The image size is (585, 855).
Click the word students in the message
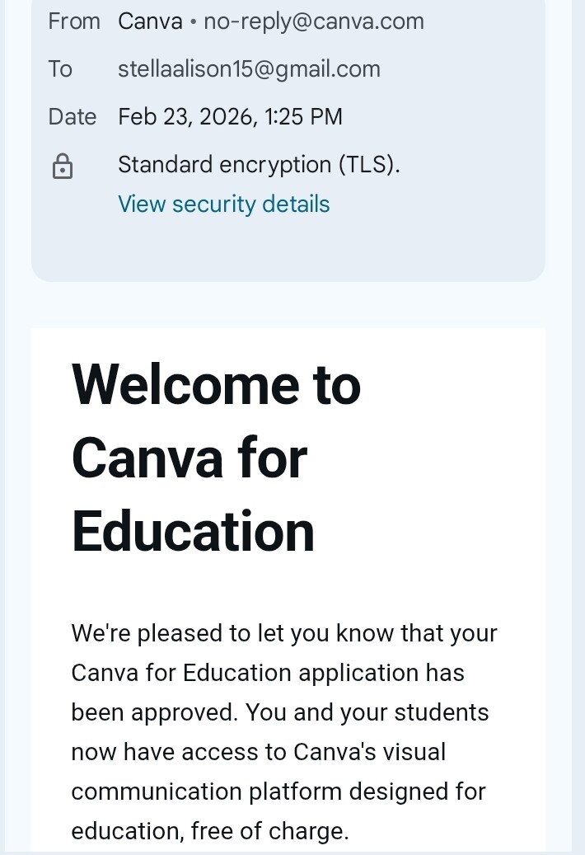tap(444, 712)
